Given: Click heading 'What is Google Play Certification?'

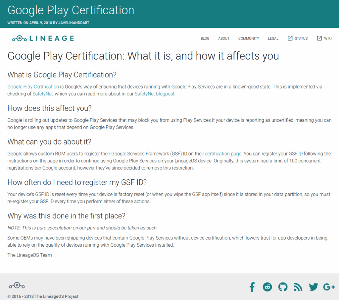Looking at the screenshot, I should click(x=62, y=75).
